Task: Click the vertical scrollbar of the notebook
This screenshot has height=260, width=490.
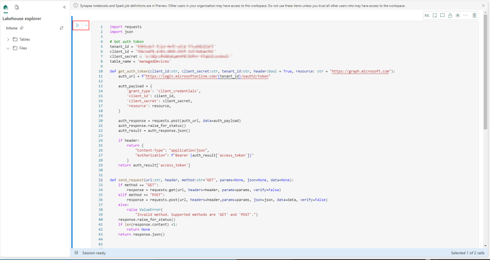Action: coord(486,72)
